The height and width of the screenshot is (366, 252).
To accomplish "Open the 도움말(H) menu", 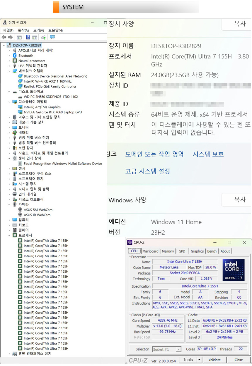I will pos(56,31).
